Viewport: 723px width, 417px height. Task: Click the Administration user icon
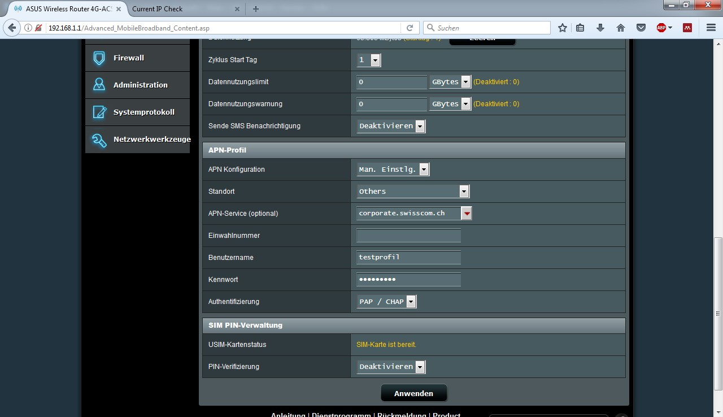click(99, 85)
